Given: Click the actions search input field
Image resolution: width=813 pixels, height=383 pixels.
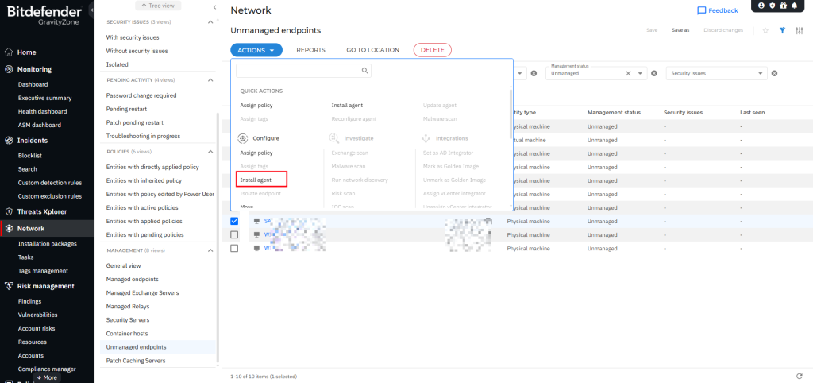Looking at the screenshot, I should coord(298,71).
